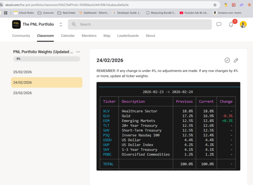Click the Search input field
Image resolution: width=253 pixels, height=185 pixels.
(x=140, y=24)
